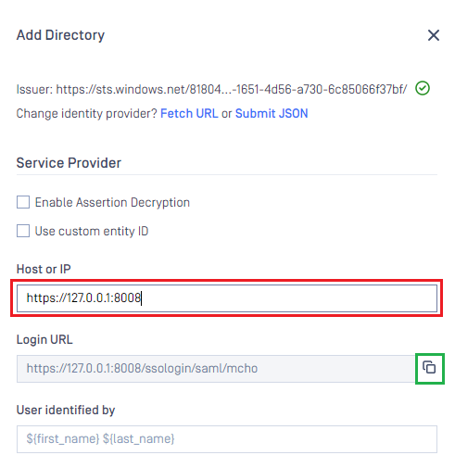The height and width of the screenshot is (468, 455).
Task: Click the Add Directory dialog title
Action: [60, 35]
